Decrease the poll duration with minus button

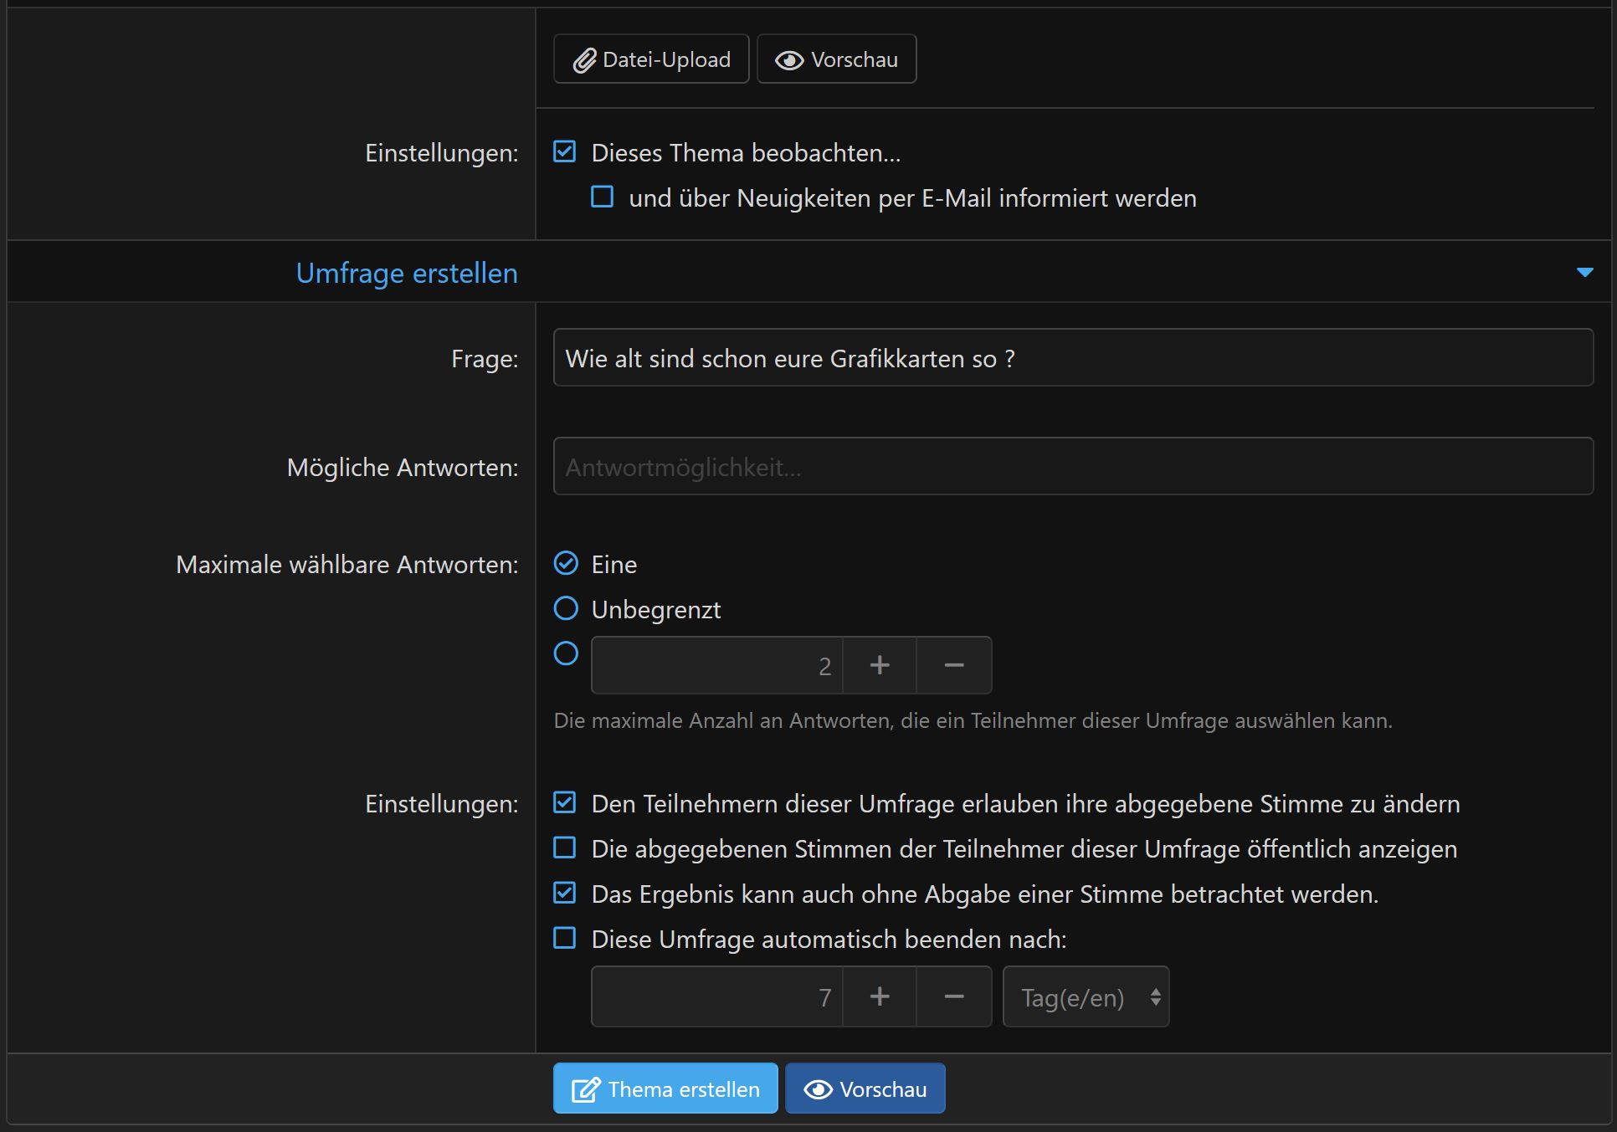coord(953,997)
